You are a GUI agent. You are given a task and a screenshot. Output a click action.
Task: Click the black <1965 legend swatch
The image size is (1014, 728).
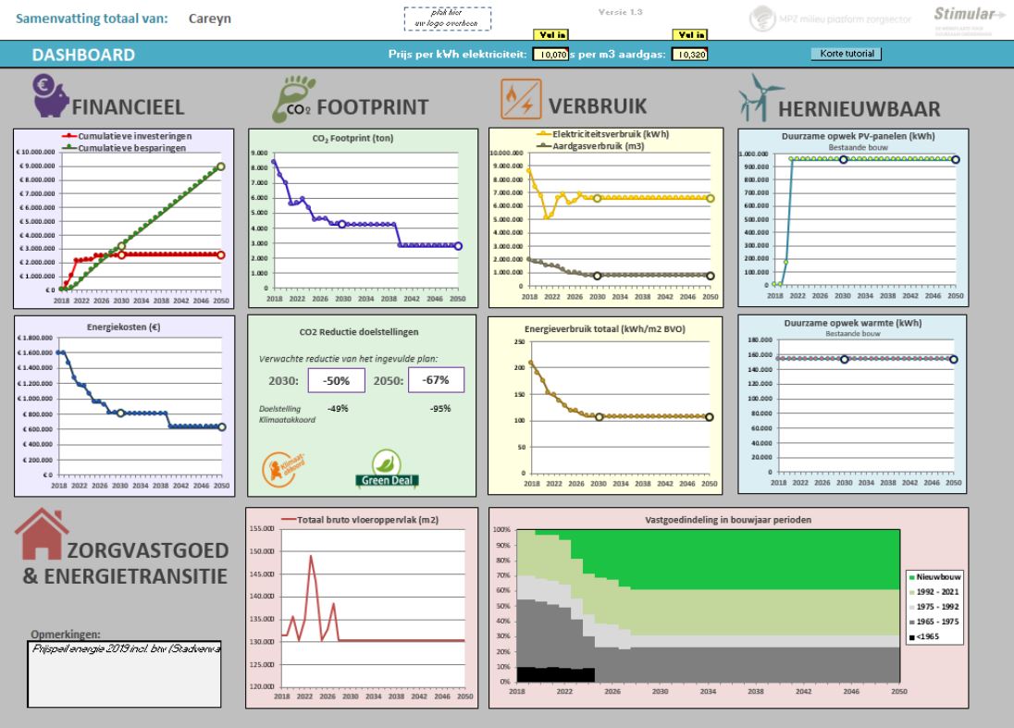point(910,636)
